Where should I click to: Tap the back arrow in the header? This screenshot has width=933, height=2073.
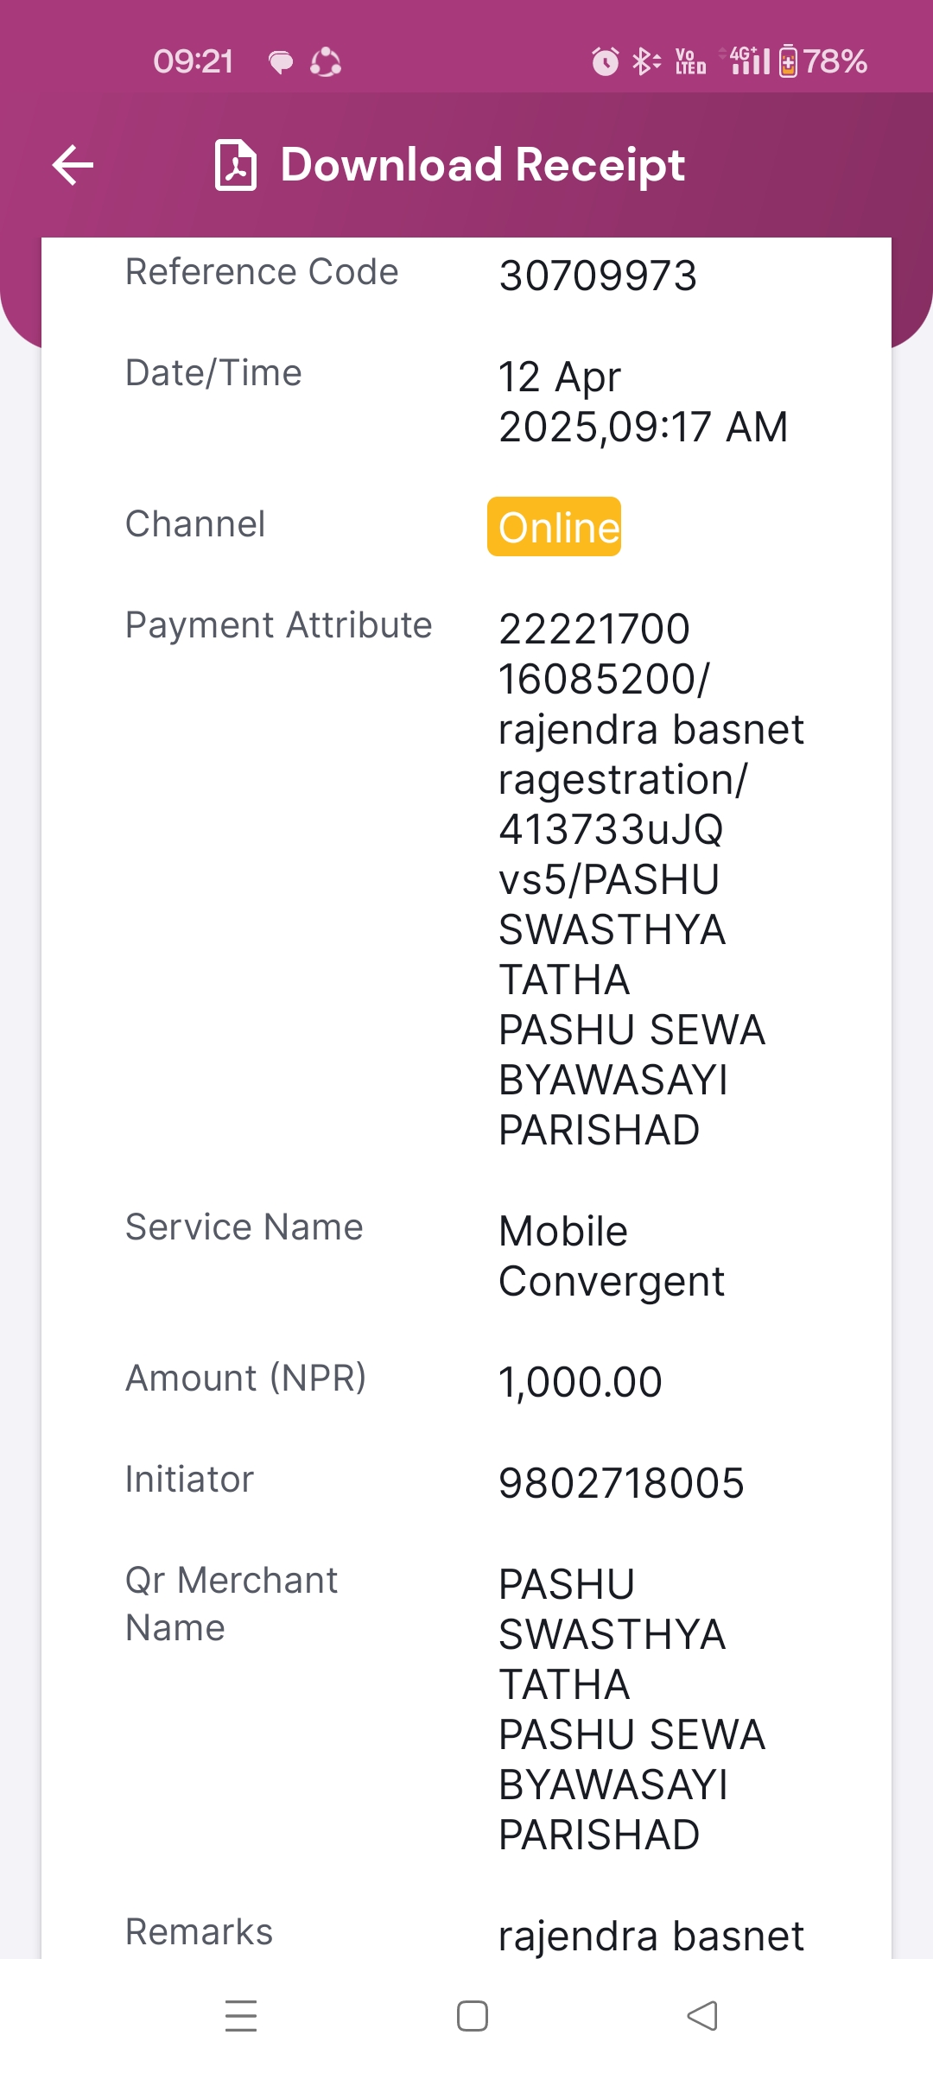click(x=73, y=165)
